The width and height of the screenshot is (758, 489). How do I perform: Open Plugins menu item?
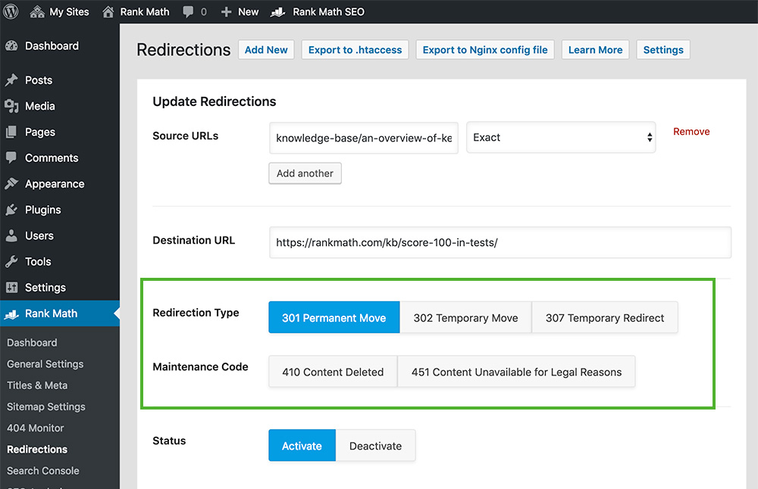click(43, 210)
